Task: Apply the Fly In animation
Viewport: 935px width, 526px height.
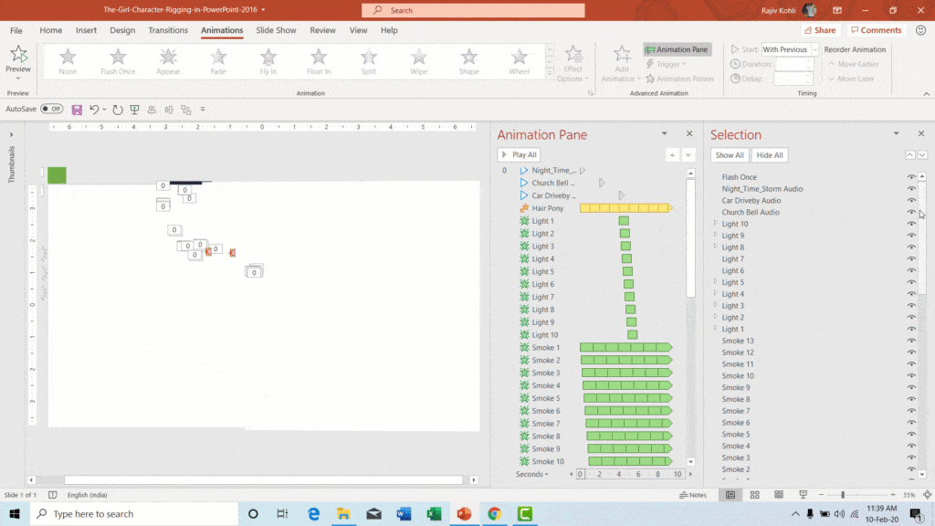Action: pos(268,60)
